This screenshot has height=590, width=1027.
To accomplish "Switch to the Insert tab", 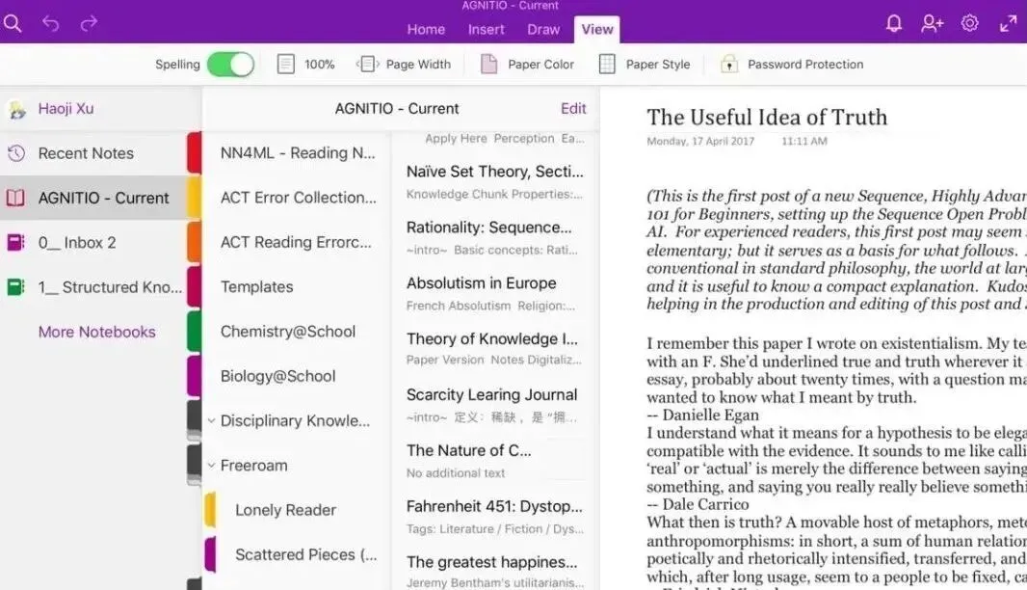I will [x=486, y=30].
